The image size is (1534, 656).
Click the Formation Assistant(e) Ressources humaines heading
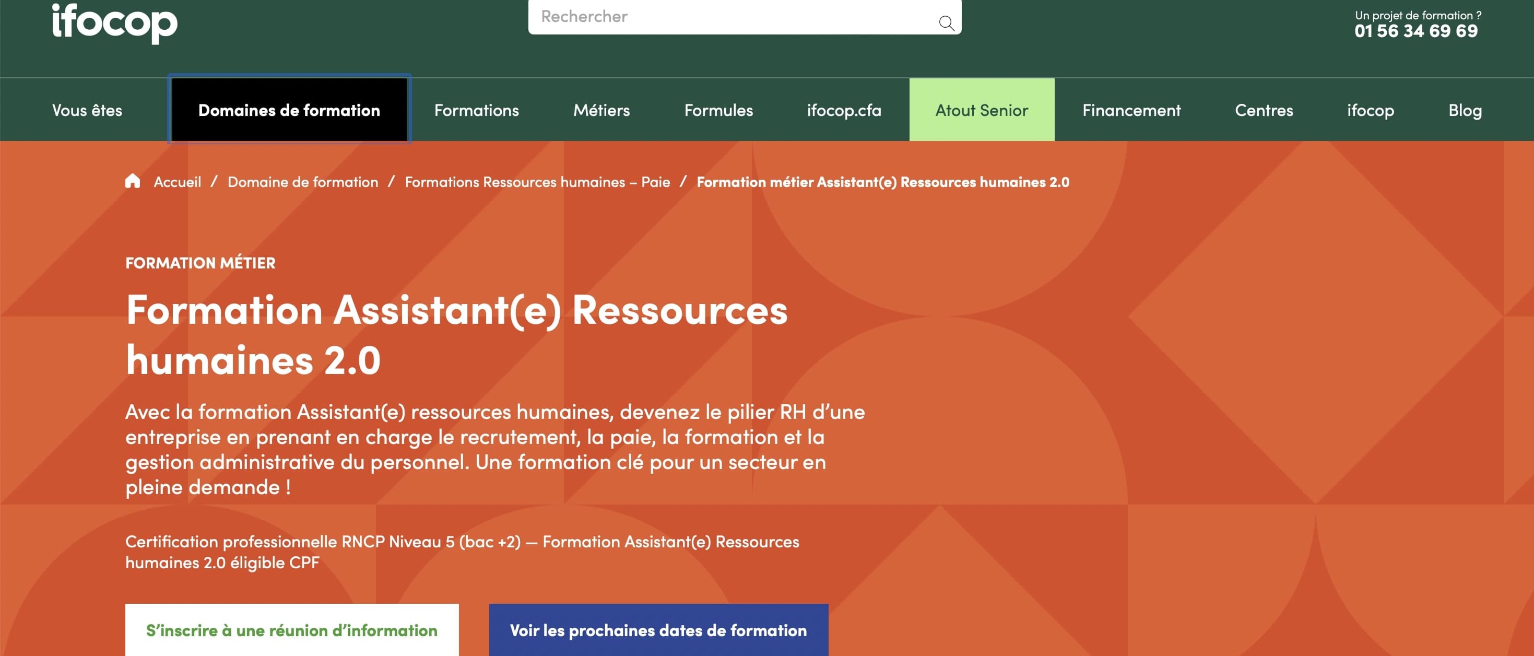456,335
